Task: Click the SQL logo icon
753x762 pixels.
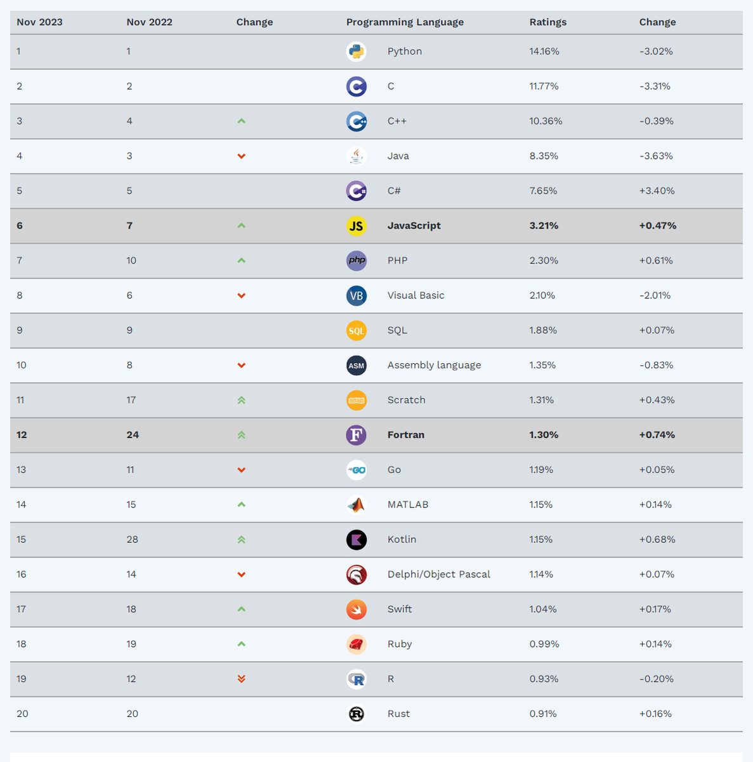Action: point(357,330)
